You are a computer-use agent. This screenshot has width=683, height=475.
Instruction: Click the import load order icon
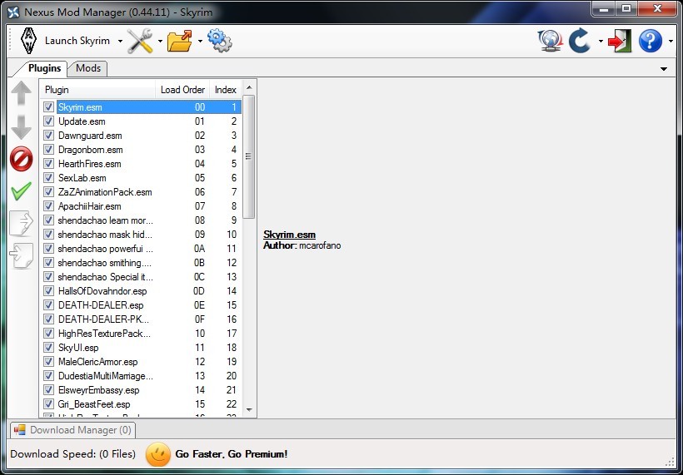pyautogui.click(x=21, y=255)
